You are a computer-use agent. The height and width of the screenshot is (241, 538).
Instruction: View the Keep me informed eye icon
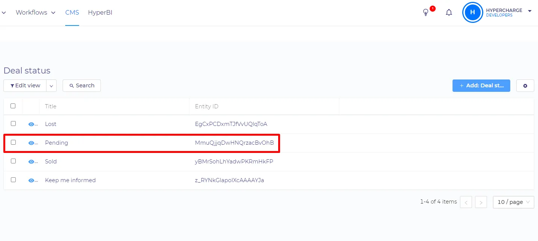click(31, 180)
